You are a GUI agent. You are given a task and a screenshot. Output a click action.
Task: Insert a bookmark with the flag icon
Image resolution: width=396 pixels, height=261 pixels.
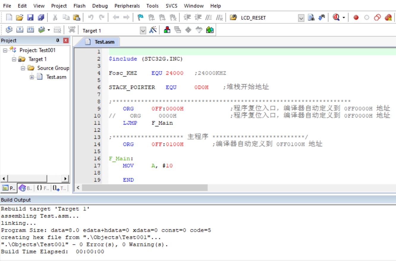(141, 17)
